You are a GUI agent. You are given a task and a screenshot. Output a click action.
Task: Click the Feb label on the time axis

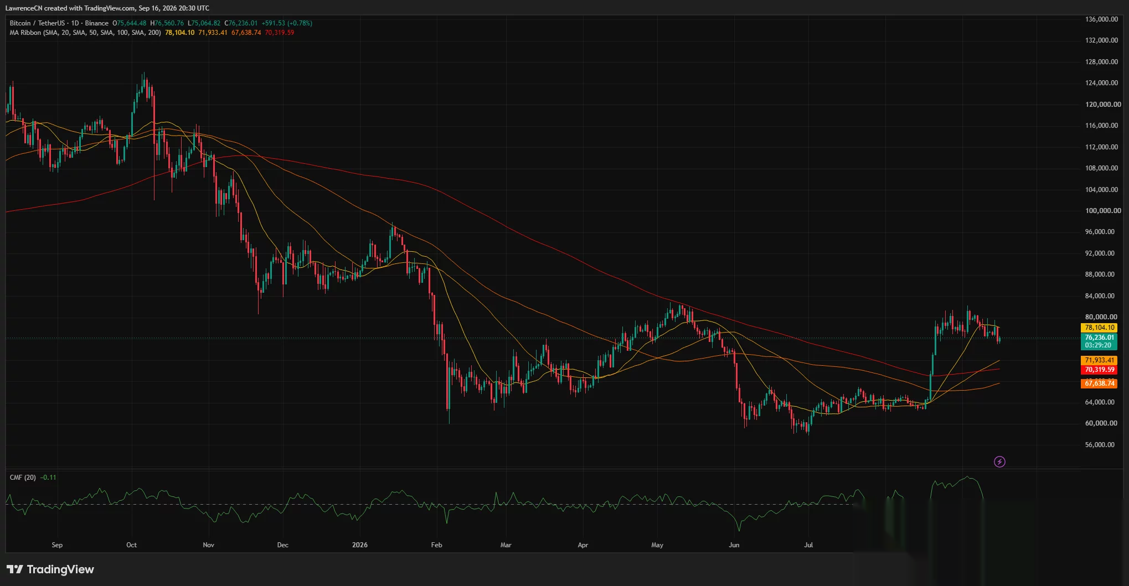pyautogui.click(x=436, y=545)
